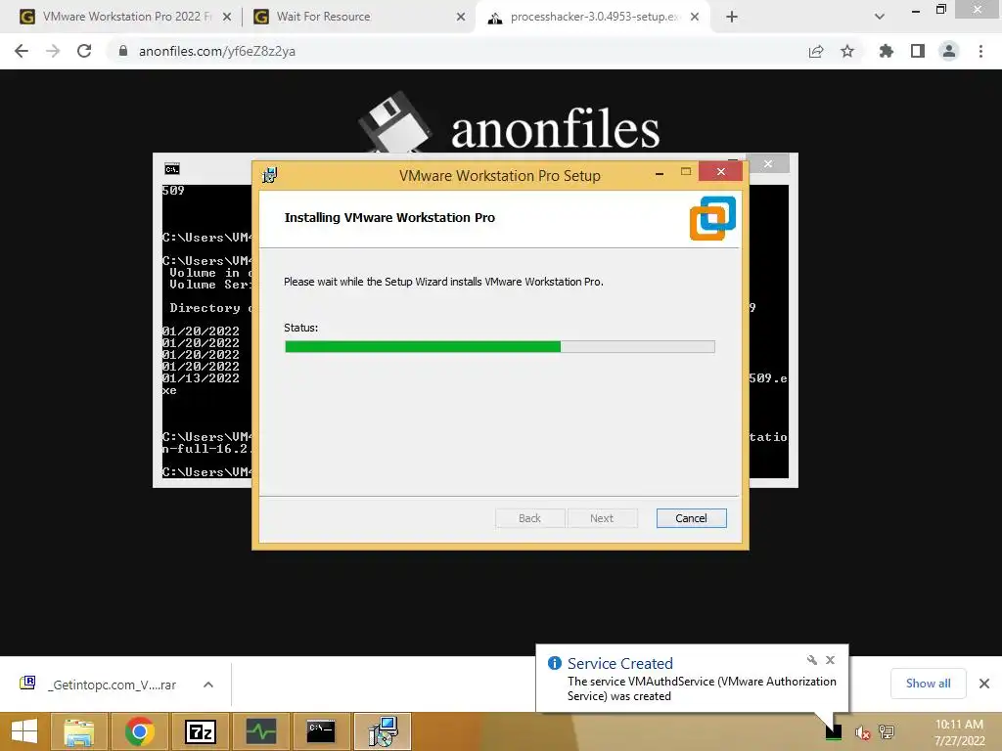
Task: Click the Chrome back arrow
Action: pos(22,51)
